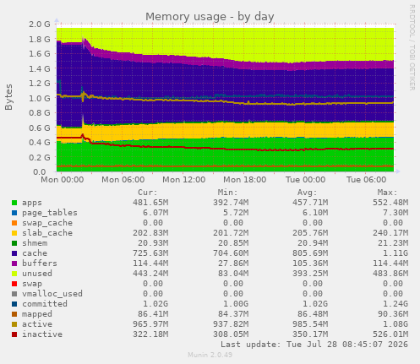420x364 pixels.
Task: Click the 'Mon 18:00' axis label
Action: [245, 180]
